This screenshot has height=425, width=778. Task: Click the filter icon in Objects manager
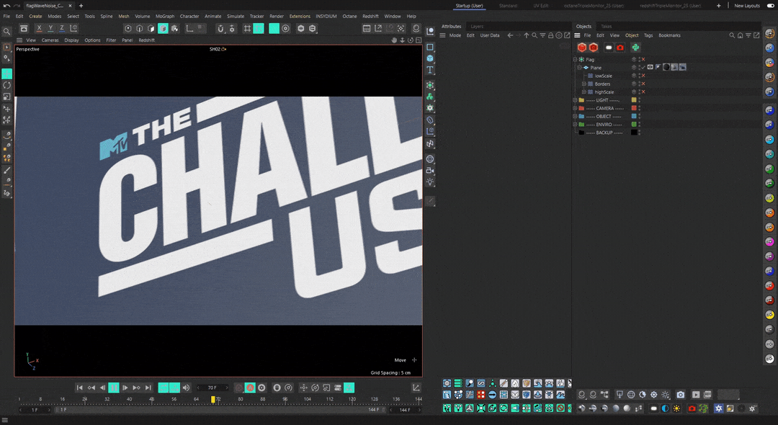(748, 35)
